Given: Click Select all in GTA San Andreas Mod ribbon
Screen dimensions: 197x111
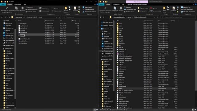Looking at the screenshot, I should point(186,7).
